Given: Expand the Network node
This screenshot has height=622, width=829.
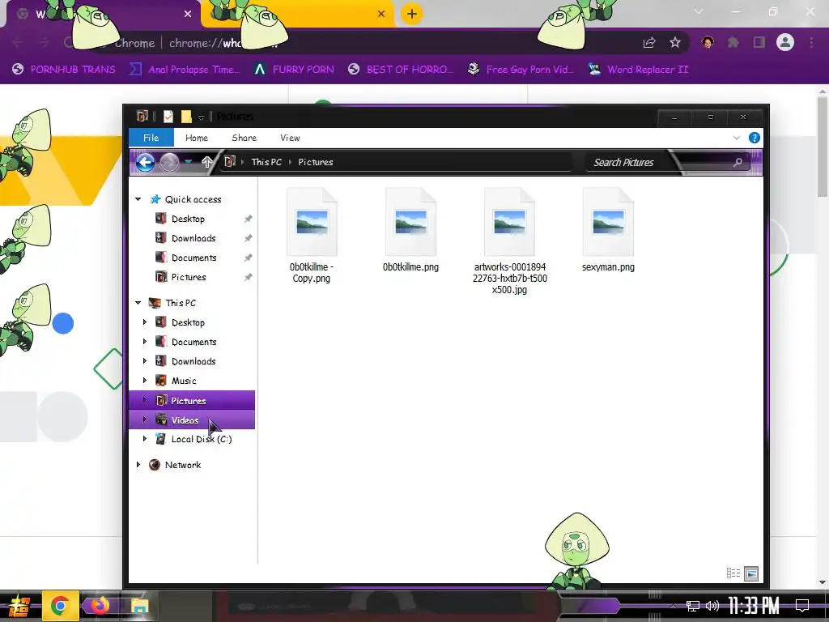Looking at the screenshot, I should click(x=138, y=464).
